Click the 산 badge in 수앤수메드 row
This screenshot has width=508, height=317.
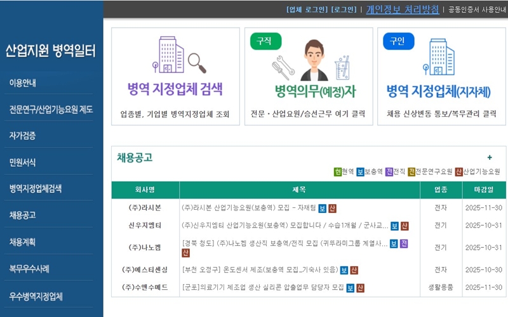point(360,288)
